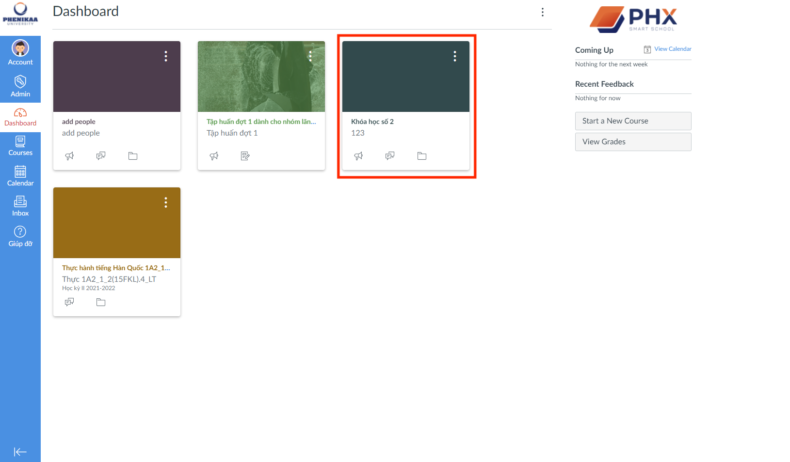
Task: Click Start a New Course button
Action: click(633, 121)
